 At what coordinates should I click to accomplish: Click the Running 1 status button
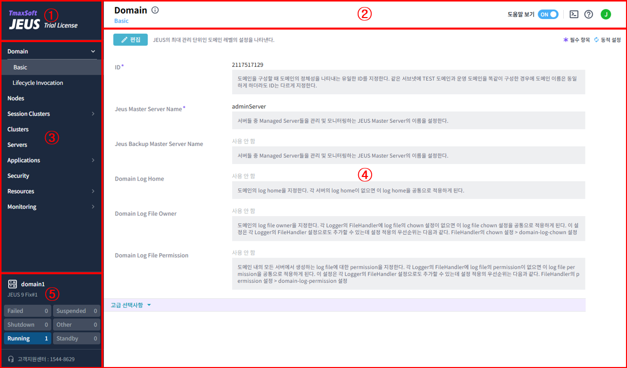pyautogui.click(x=28, y=338)
